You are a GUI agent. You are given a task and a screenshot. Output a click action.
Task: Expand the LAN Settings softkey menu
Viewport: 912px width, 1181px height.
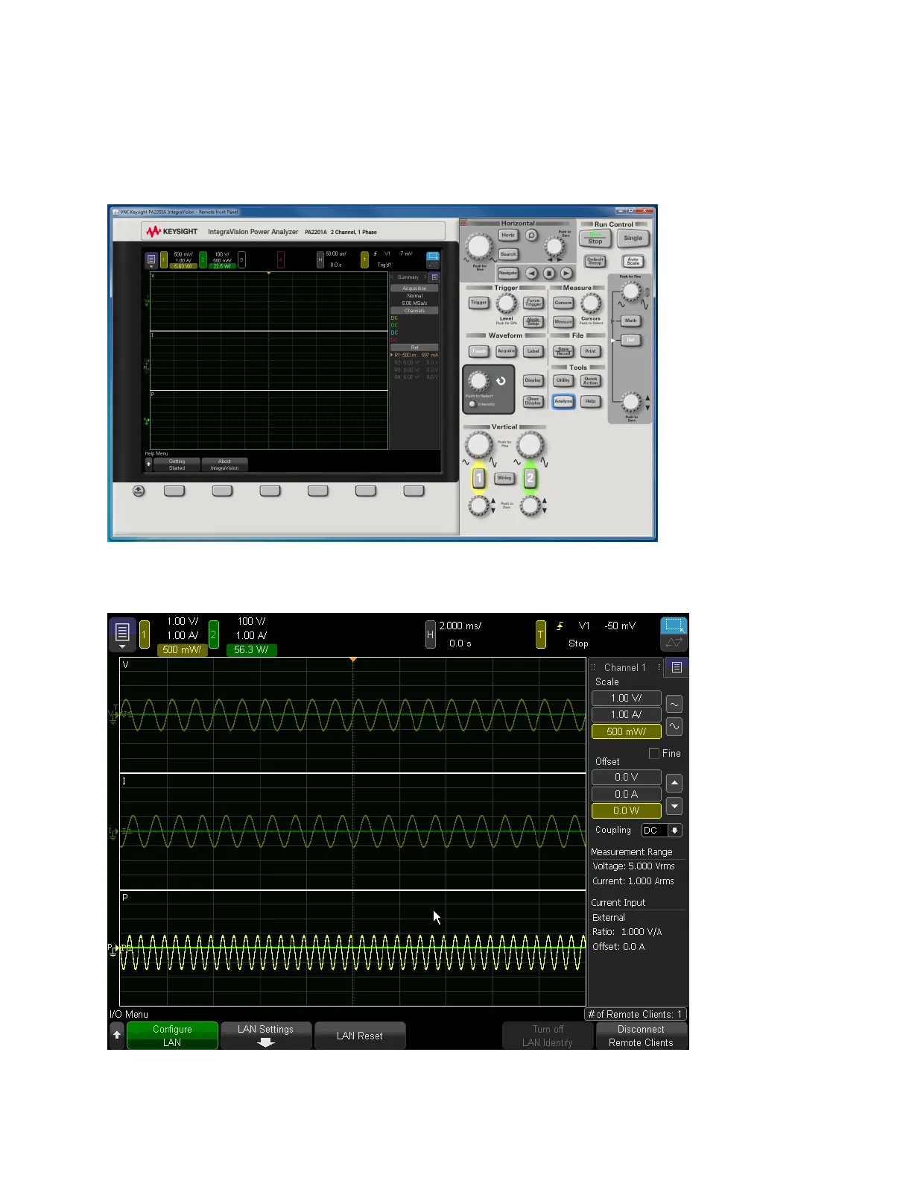tap(266, 1036)
